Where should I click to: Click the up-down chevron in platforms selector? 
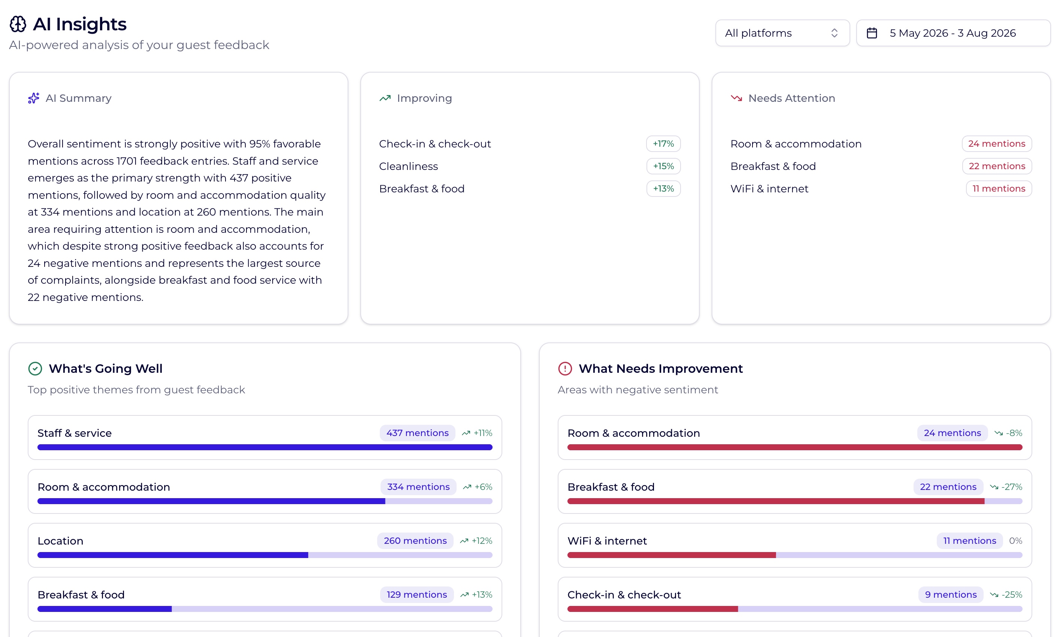(x=835, y=33)
